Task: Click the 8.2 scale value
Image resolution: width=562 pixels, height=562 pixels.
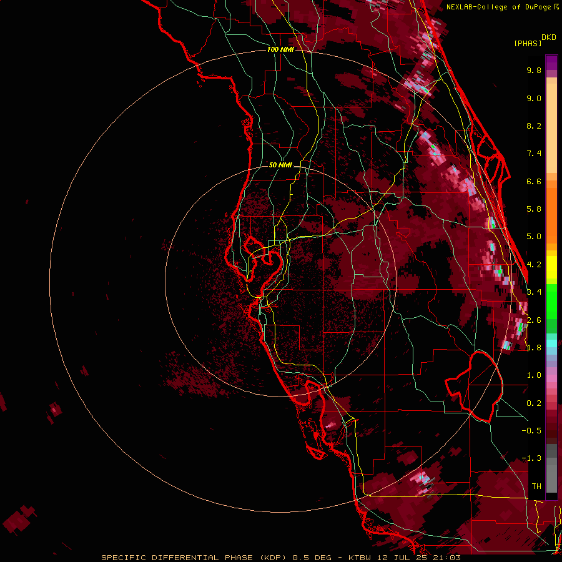Action: (x=534, y=126)
